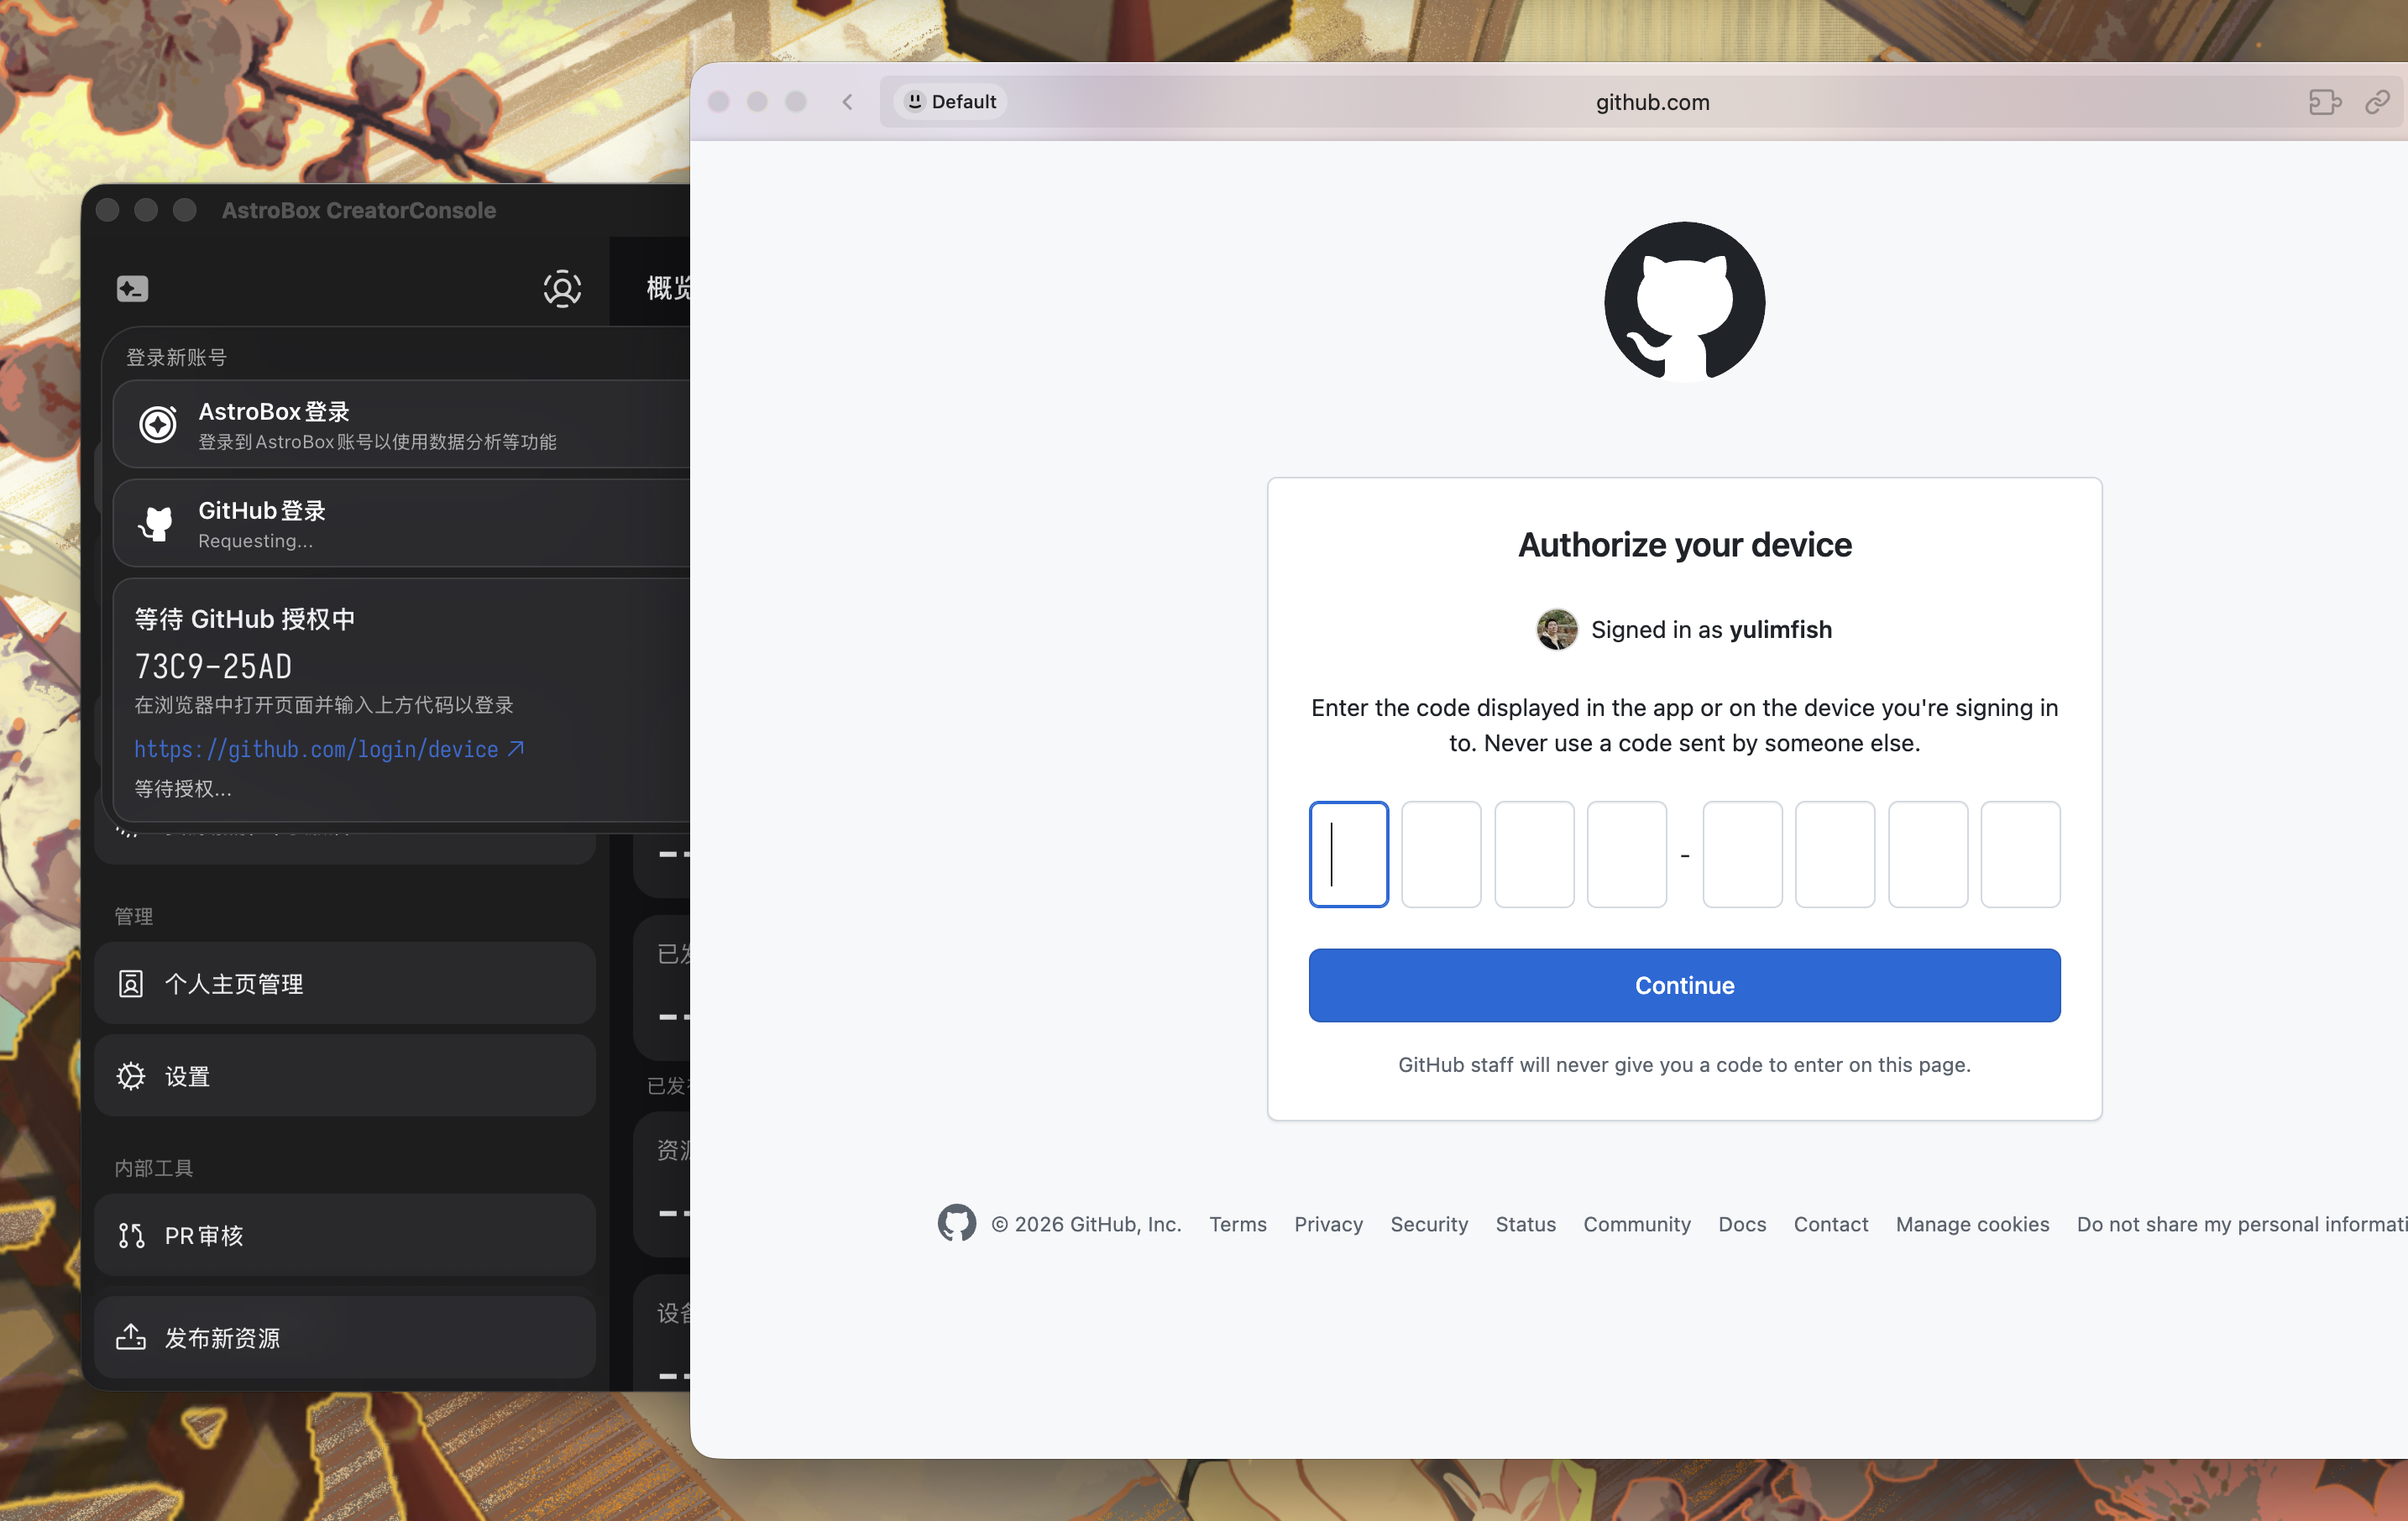This screenshot has width=2408, height=1521.
Task: Focus the fourth device code box
Action: click(x=1627, y=854)
